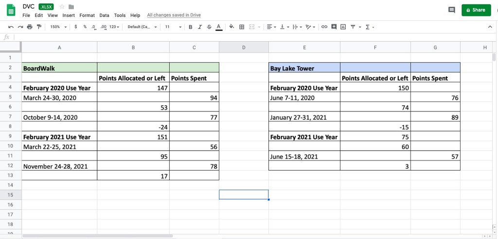Open text rotation dropdown
Image resolution: width=498 pixels, height=239 pixels.
point(310,27)
